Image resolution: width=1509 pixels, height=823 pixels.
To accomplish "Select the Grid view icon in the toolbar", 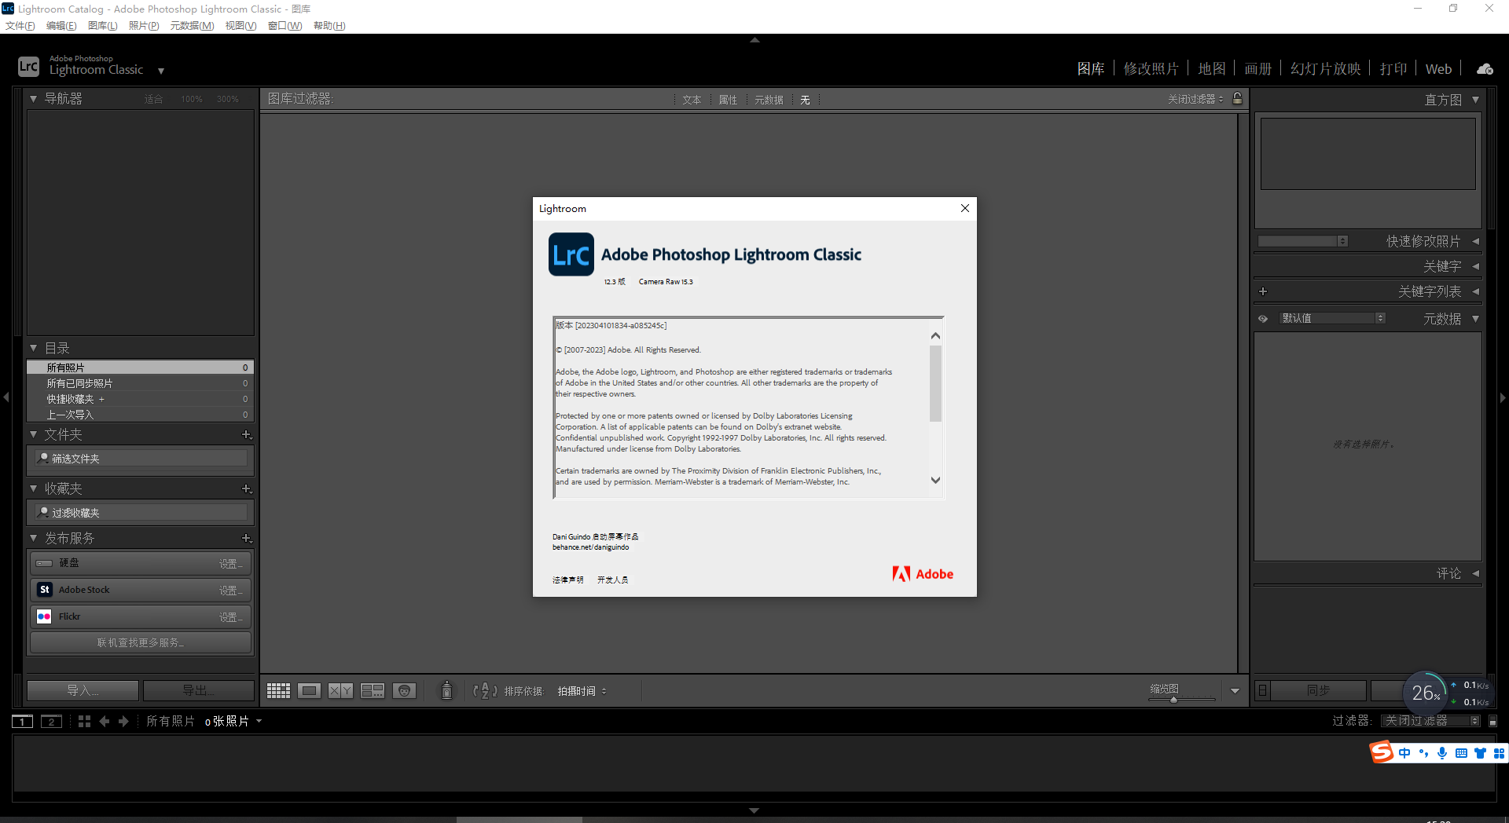I will click(277, 690).
